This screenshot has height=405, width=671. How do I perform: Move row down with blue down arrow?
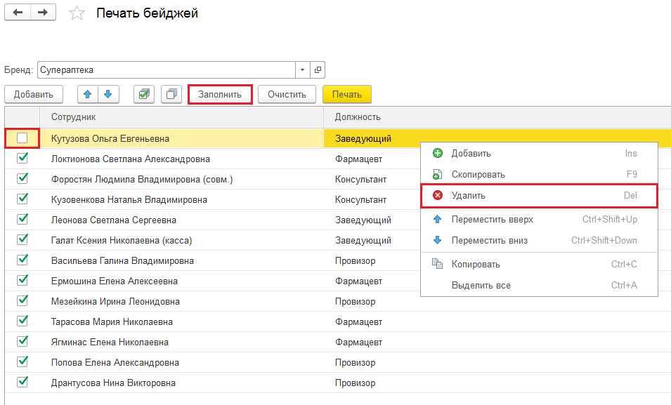point(108,94)
